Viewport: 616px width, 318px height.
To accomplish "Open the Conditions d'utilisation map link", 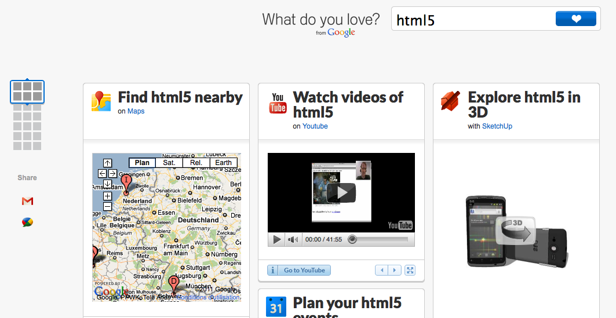I will point(208,297).
